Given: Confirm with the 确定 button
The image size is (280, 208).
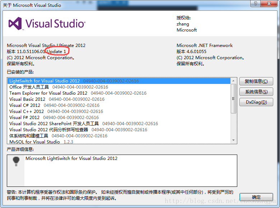Looking at the screenshot, I should pos(256,197).
